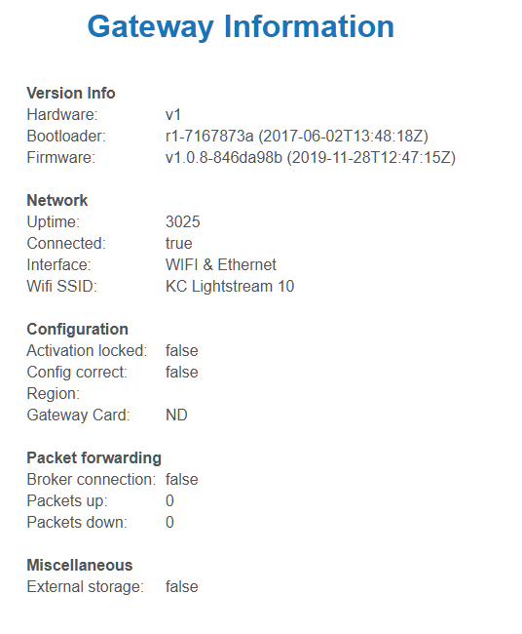Click the Connected status true
Image resolution: width=522 pixels, height=634 pixels.
[179, 244]
